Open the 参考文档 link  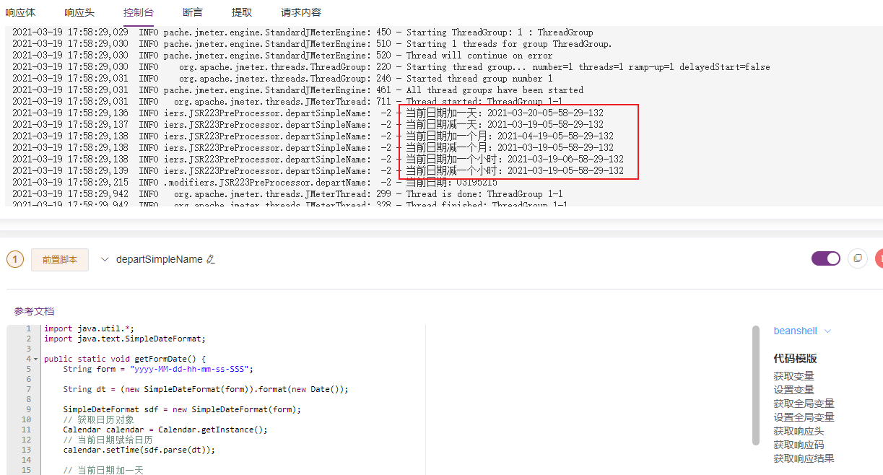(x=34, y=311)
